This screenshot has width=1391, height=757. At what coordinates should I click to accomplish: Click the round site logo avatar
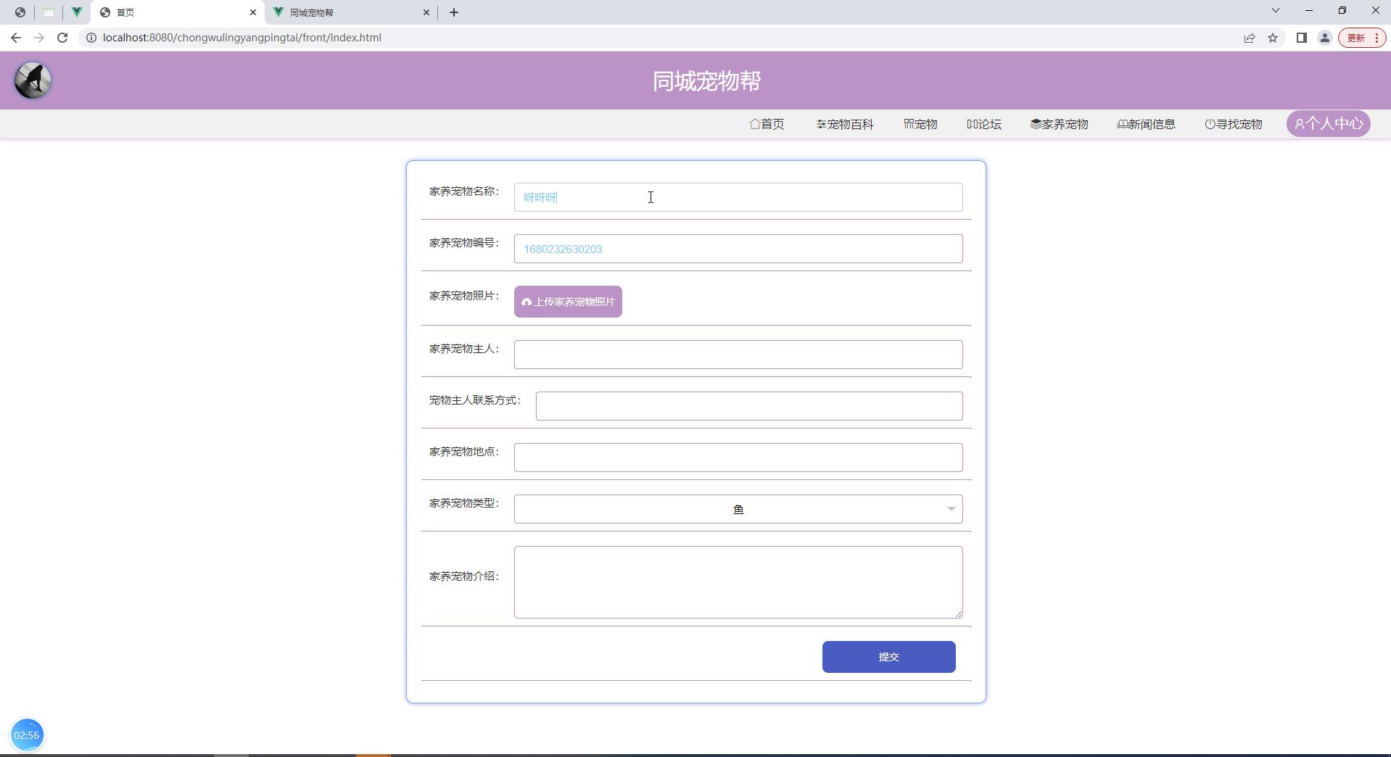33,80
